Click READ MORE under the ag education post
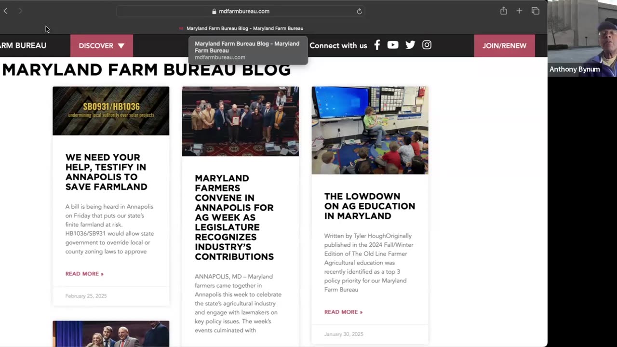Image resolution: width=617 pixels, height=347 pixels. (x=343, y=312)
